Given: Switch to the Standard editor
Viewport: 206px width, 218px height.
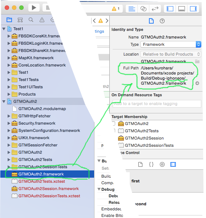Looking at the screenshot, I should (132, 9).
